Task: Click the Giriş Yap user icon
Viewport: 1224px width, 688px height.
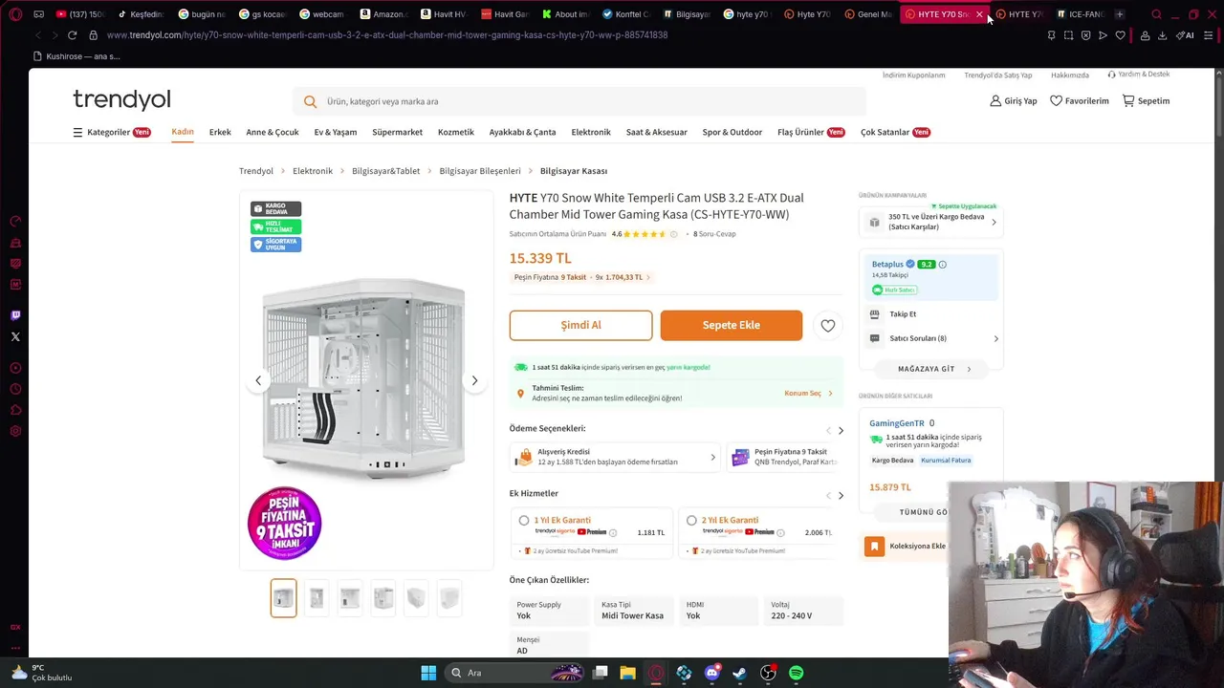Action: pos(995,100)
